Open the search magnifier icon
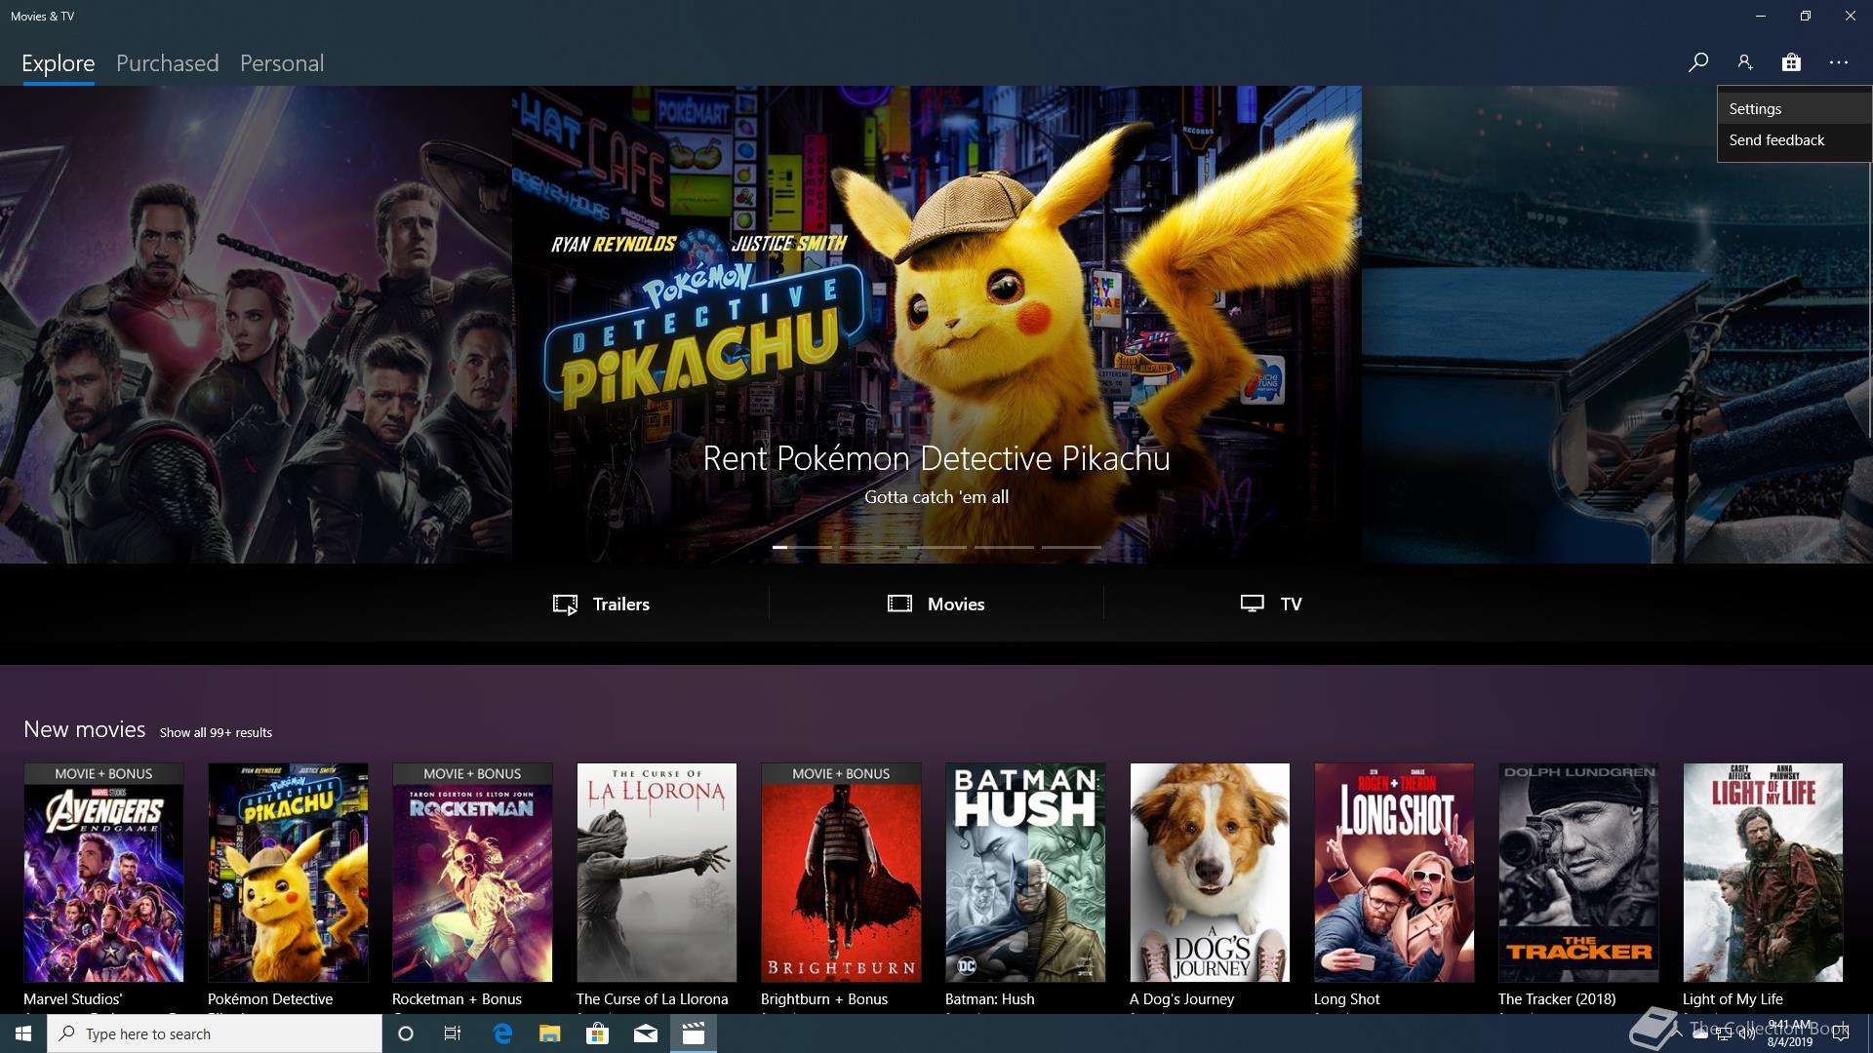The height and width of the screenshot is (1053, 1873). [x=1697, y=62]
